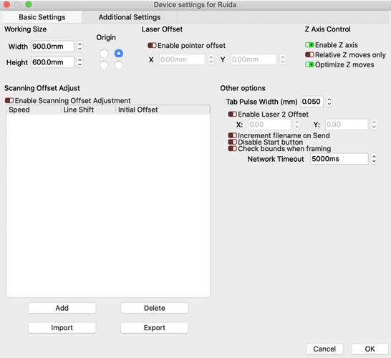Click the Width stepper arrows

[x=79, y=47]
